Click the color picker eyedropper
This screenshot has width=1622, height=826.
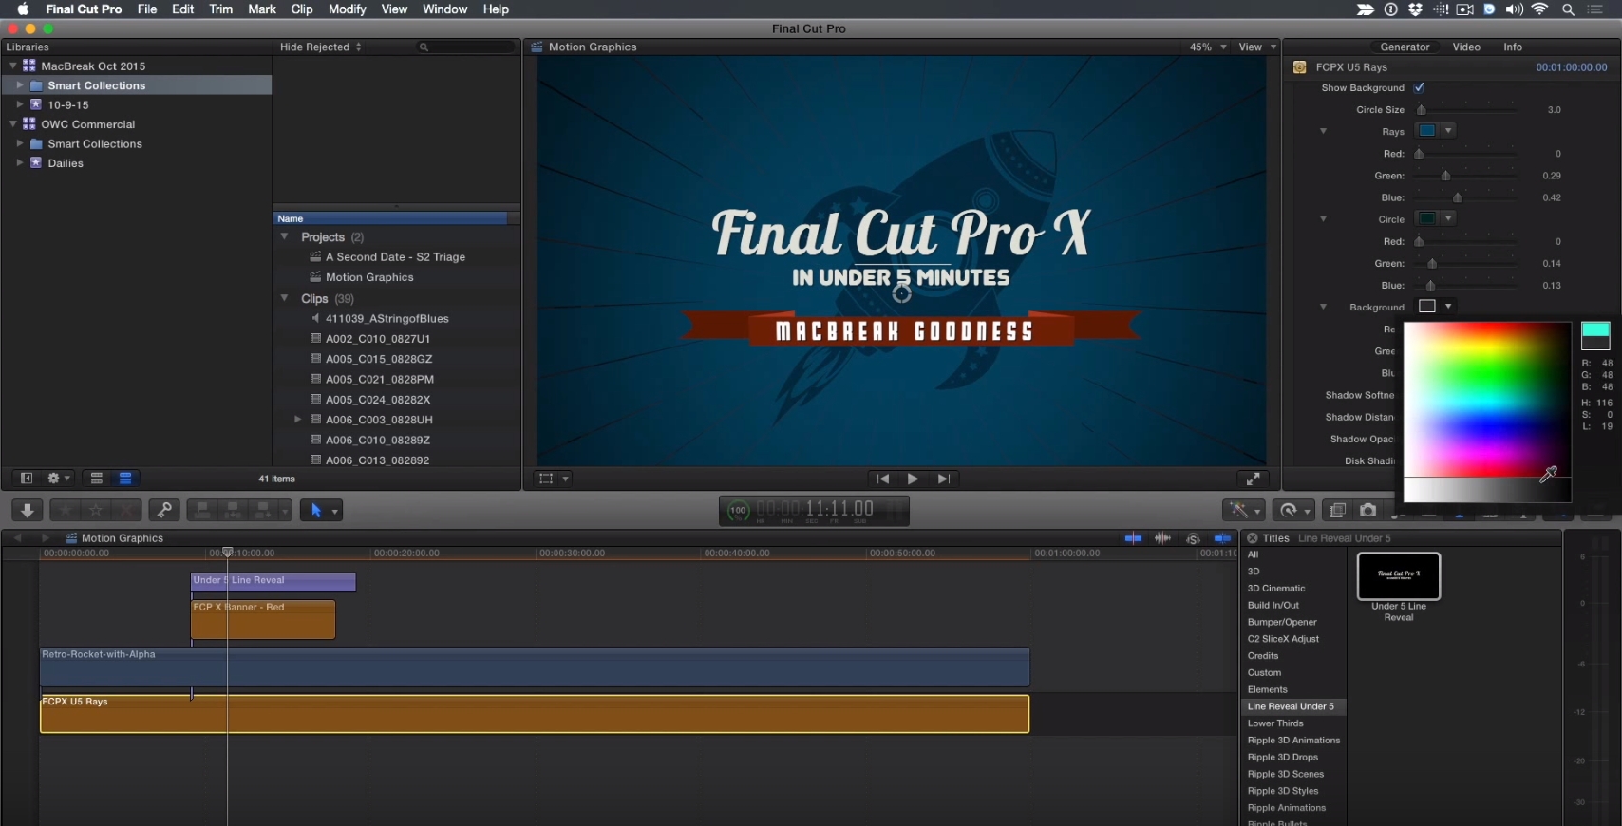tap(1548, 473)
